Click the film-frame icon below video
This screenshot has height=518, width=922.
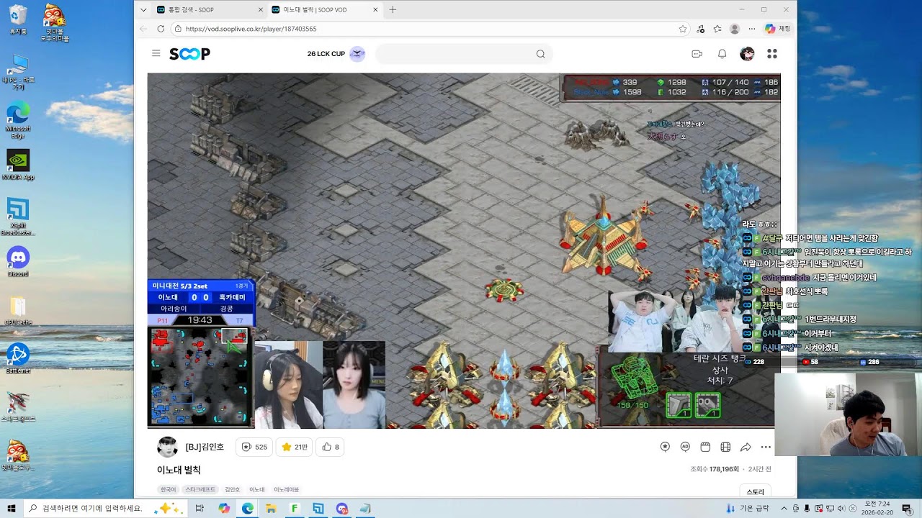(x=725, y=447)
